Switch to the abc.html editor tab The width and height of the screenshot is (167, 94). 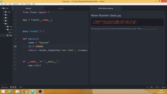(x=61, y=8)
